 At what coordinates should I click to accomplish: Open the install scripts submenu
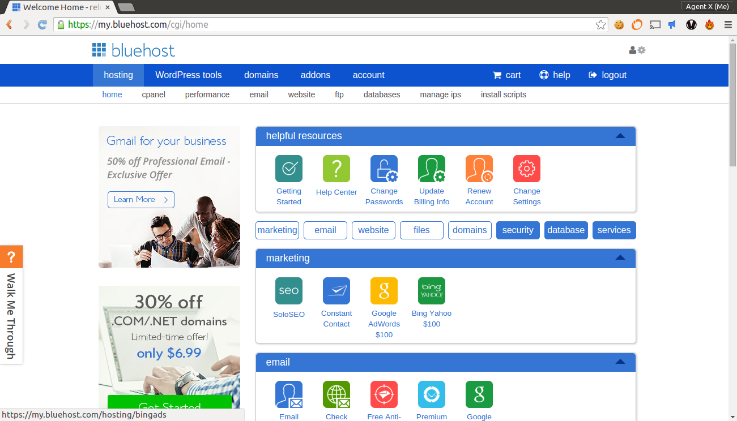[x=504, y=94]
